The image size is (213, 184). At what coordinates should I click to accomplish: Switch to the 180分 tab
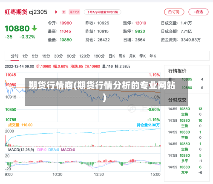coord(99,56)
